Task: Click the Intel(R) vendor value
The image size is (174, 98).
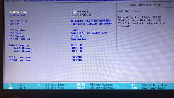Action: (78, 30)
